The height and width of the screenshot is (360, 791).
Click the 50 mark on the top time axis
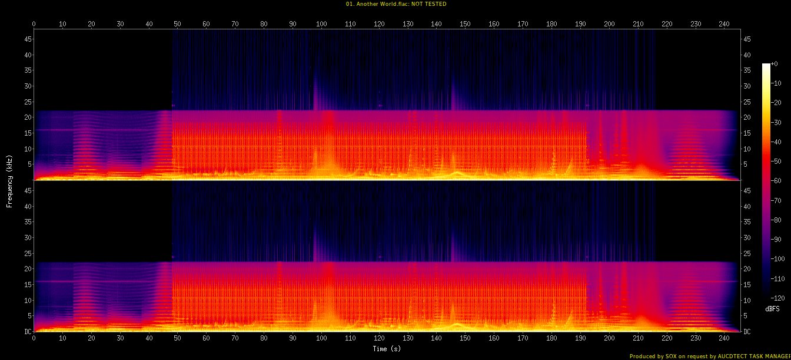[178, 24]
